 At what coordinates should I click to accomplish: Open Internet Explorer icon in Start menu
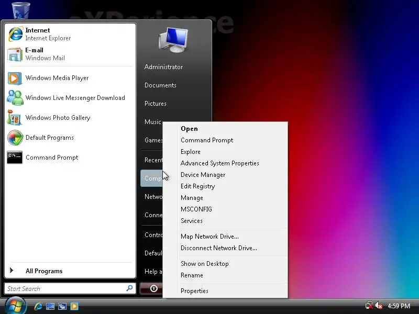point(15,34)
